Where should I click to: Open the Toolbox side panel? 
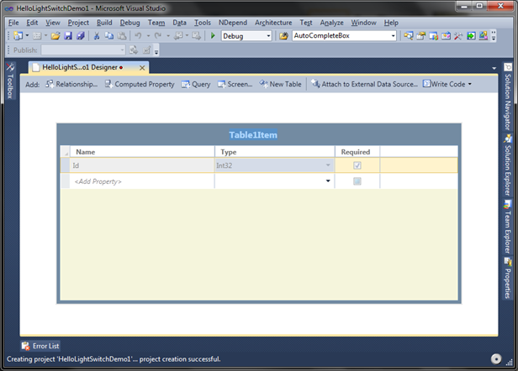[10, 81]
